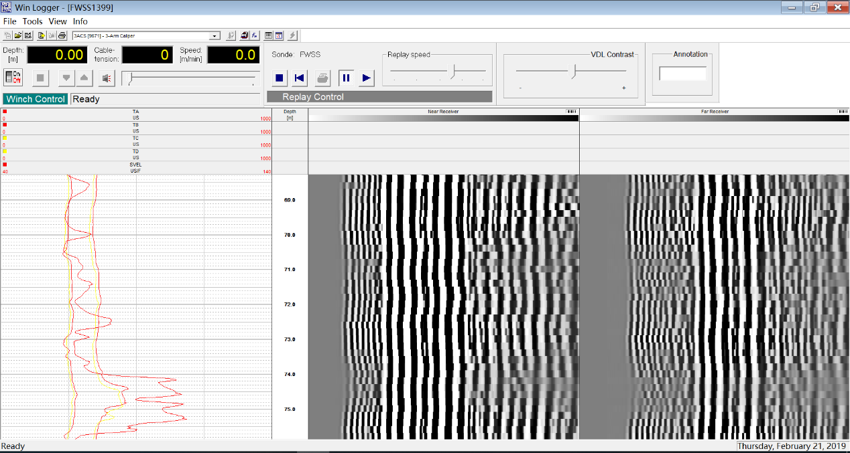Click the printer icon in top toolbar
Image resolution: width=850 pixels, height=453 pixels.
(x=62, y=35)
